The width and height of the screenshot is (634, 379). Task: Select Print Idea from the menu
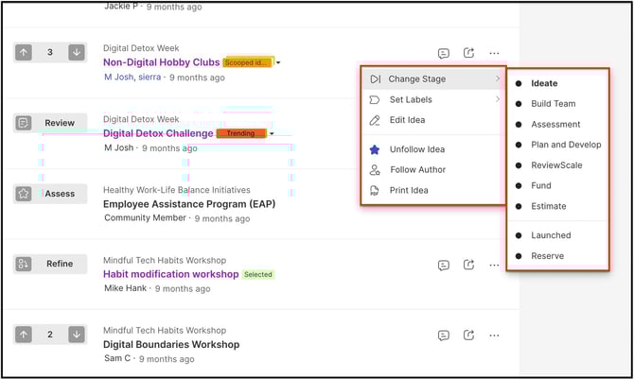[409, 191]
